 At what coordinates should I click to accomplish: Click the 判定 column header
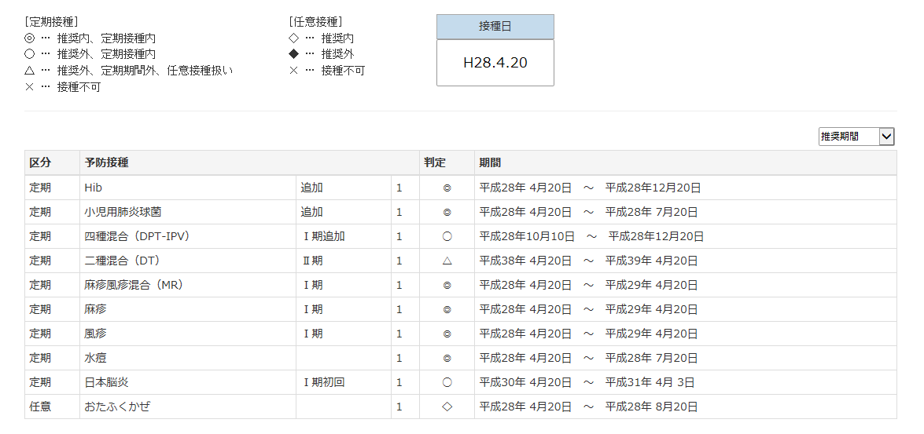point(435,163)
